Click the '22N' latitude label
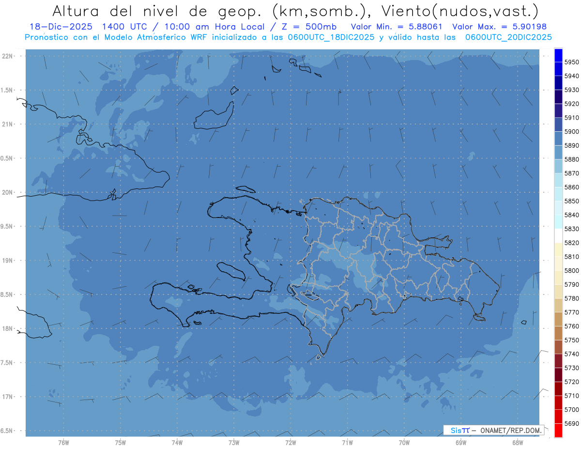Image resolution: width=581 pixels, height=449 pixels. point(7,56)
